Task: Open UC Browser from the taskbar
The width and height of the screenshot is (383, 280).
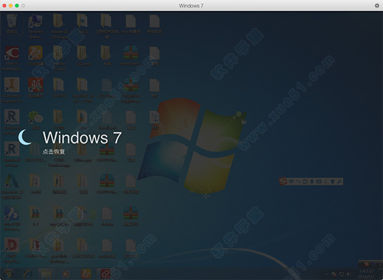Action: click(86, 274)
